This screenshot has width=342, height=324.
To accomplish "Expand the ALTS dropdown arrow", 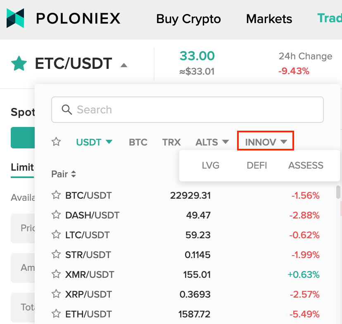I will [x=226, y=142].
